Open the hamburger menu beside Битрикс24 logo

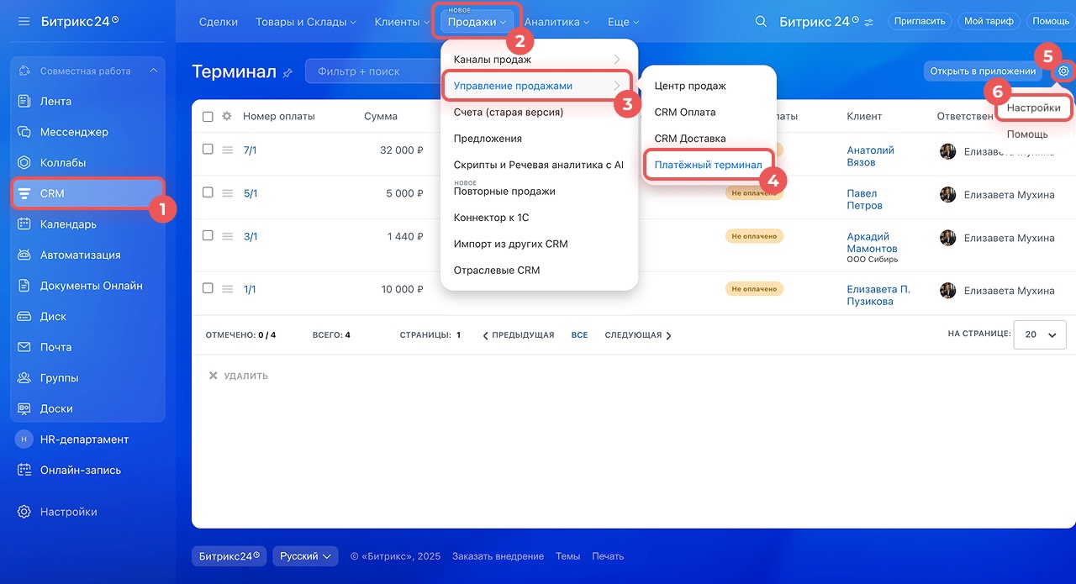coord(24,21)
